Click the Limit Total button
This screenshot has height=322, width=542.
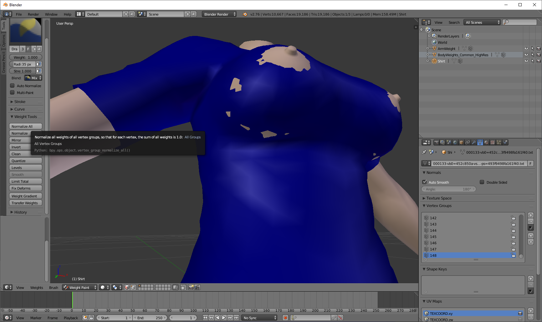pos(26,181)
